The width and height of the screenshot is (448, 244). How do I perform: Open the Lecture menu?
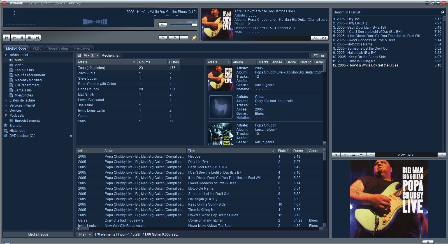46,3
